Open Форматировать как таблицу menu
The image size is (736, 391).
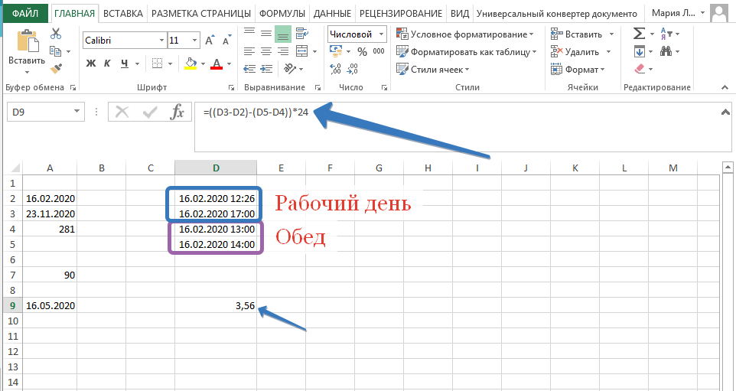(467, 52)
